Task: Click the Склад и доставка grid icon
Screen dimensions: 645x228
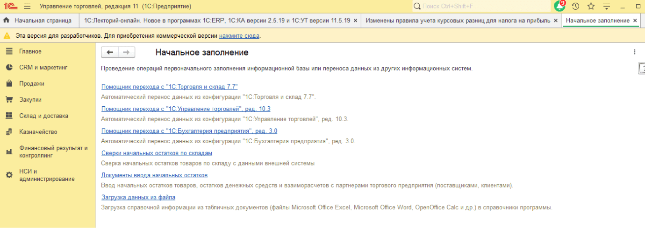Action: (9, 116)
